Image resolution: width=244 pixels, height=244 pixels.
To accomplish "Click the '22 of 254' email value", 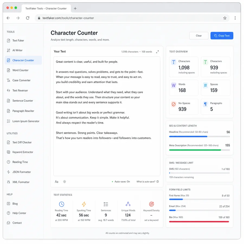I will coord(224,206).
